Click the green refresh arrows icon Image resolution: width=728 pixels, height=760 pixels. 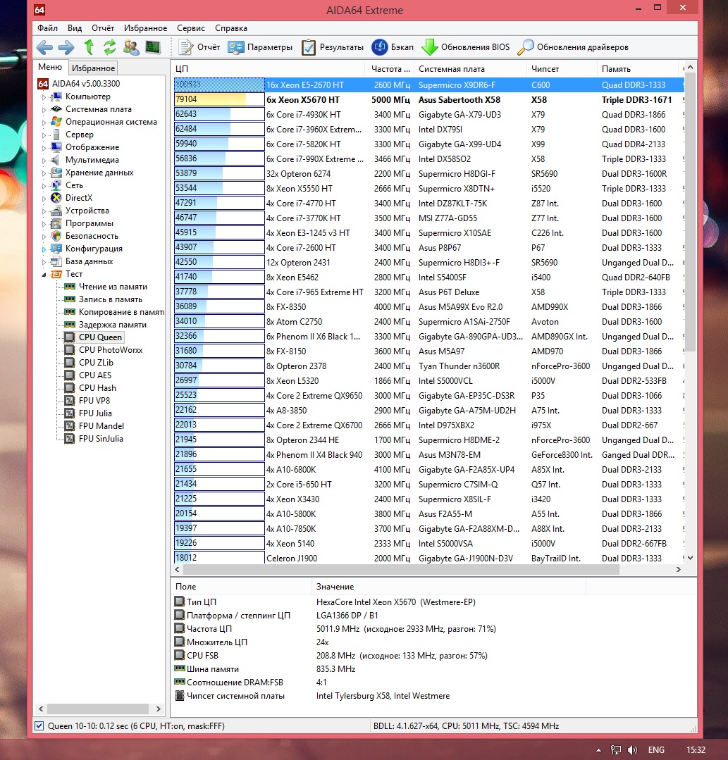coord(110,47)
